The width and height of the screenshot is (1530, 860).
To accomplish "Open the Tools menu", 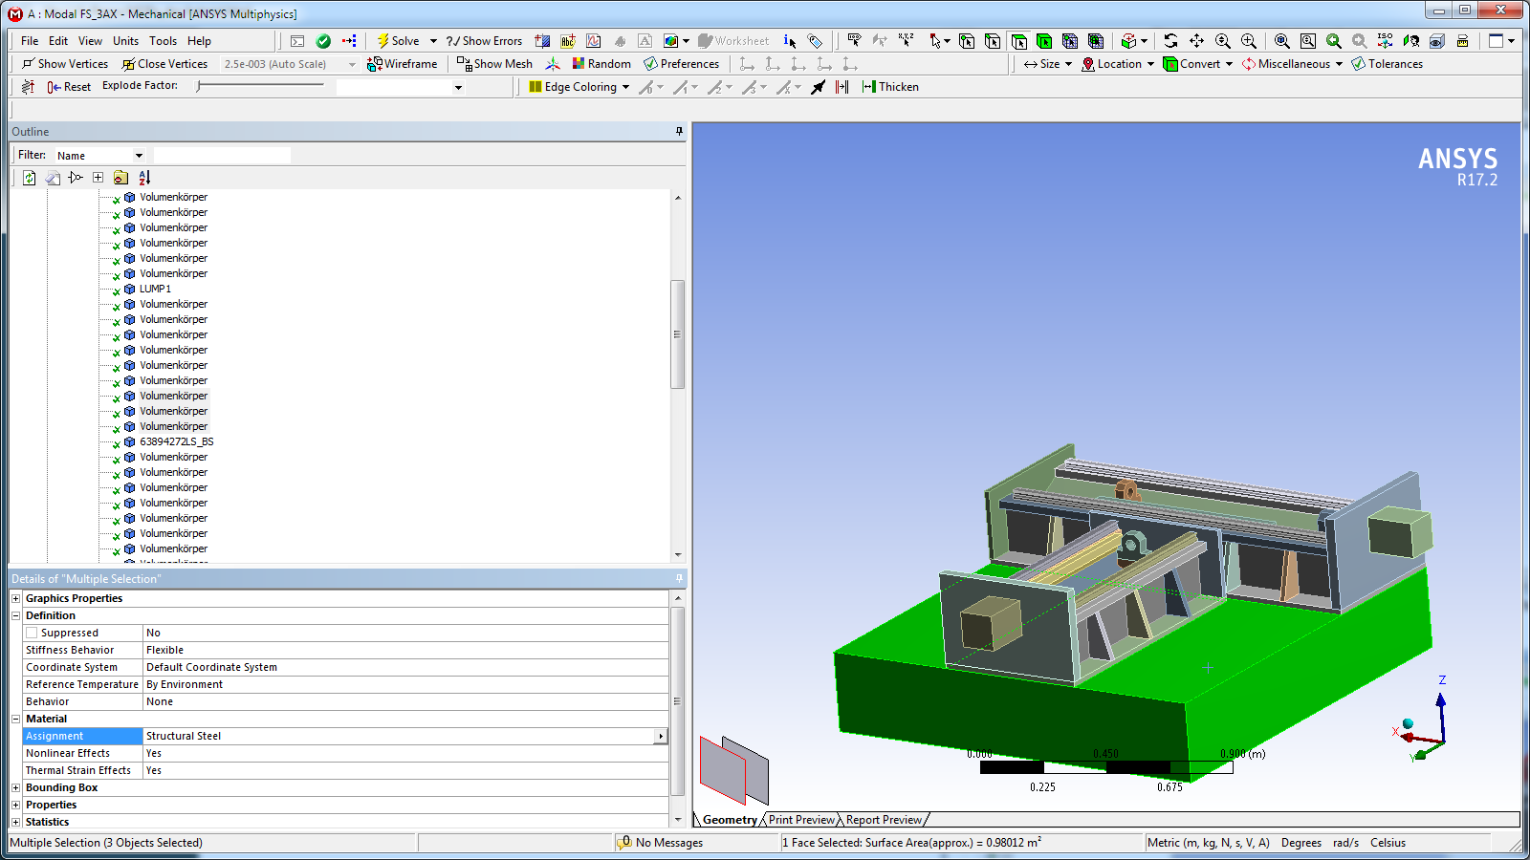I will click(x=163, y=41).
